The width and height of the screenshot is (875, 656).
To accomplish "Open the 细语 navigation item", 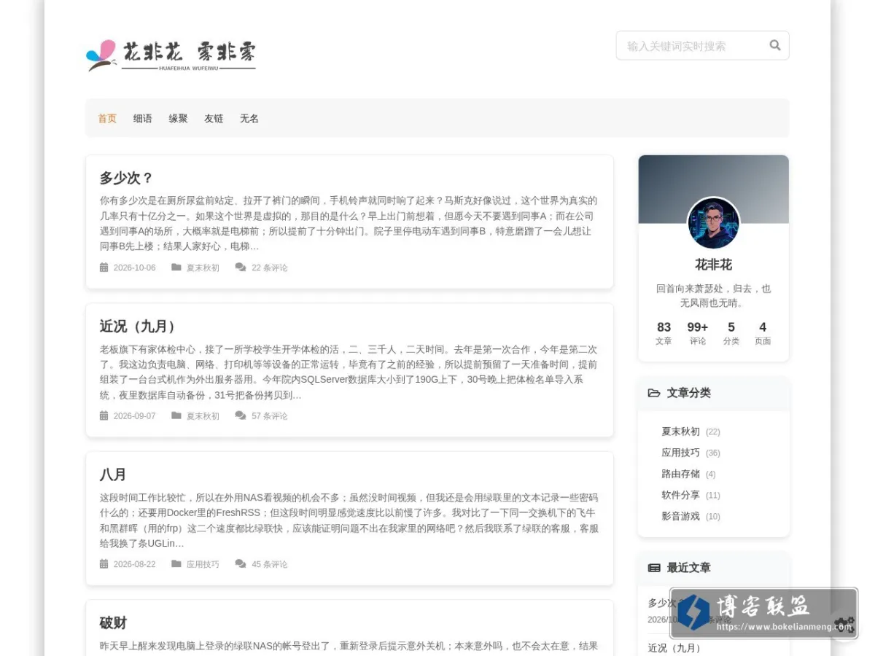I will (x=143, y=118).
